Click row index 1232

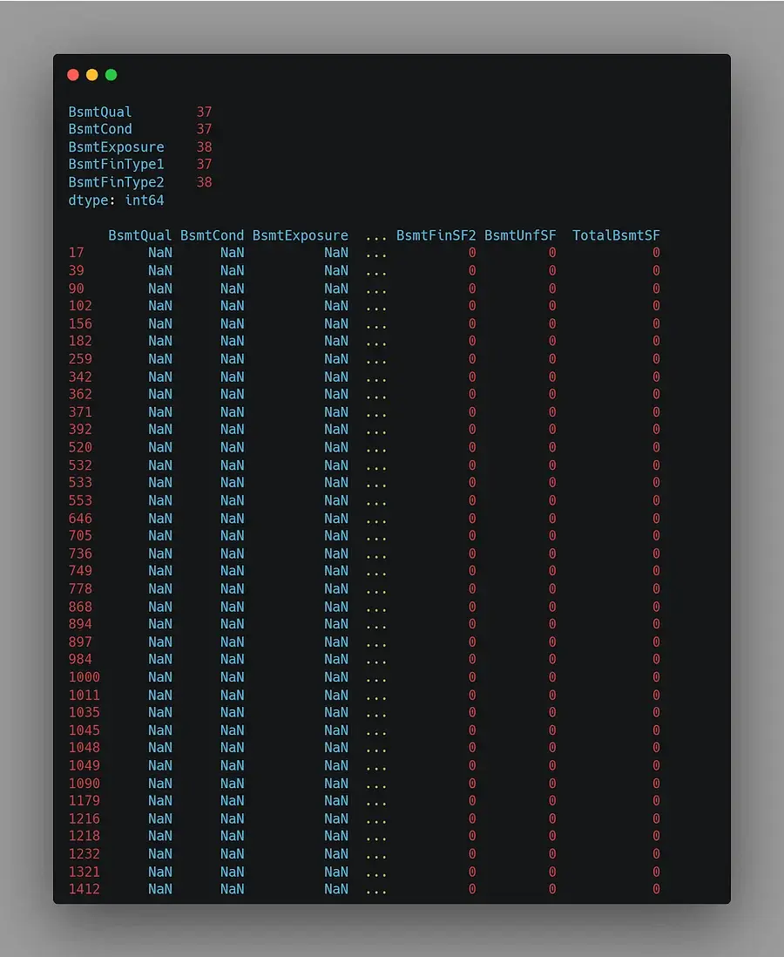(x=84, y=854)
